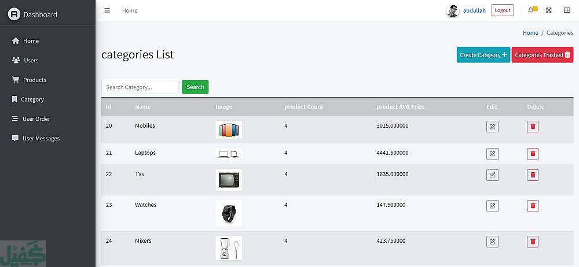Edit the TVs category
Viewport: 579px width, 267px height.
coord(492,175)
